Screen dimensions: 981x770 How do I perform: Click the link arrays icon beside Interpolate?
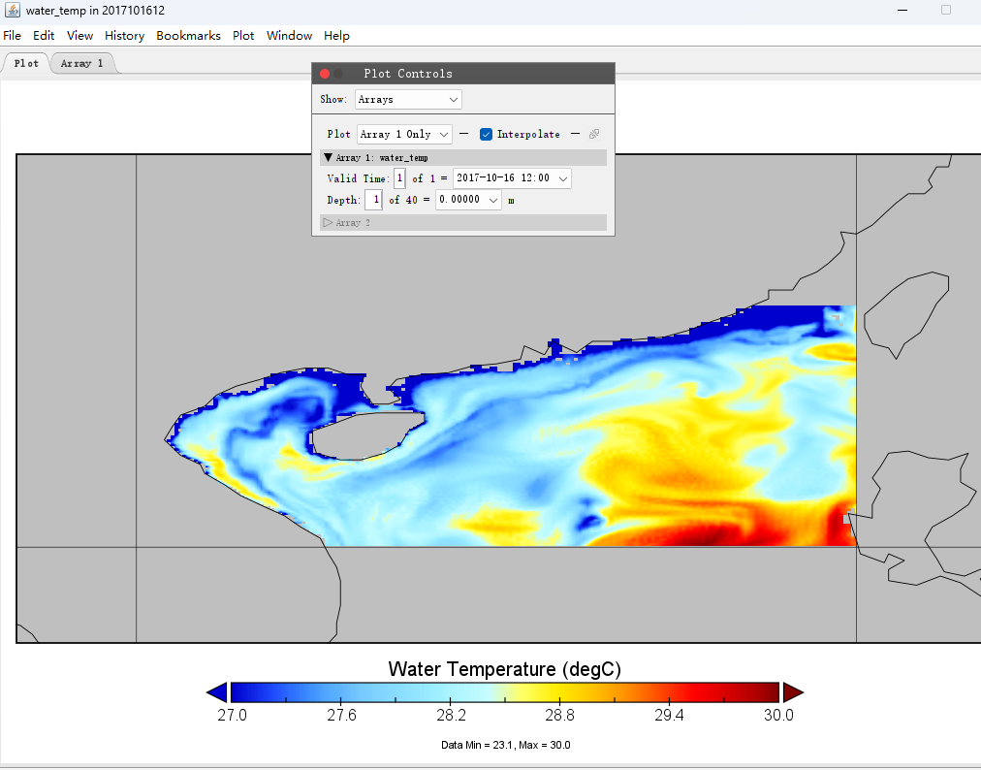594,135
